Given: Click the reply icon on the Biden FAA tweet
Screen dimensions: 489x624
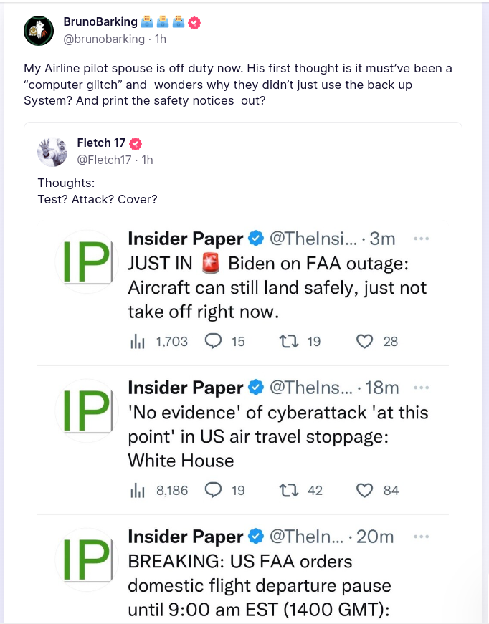Looking at the screenshot, I should click(213, 341).
